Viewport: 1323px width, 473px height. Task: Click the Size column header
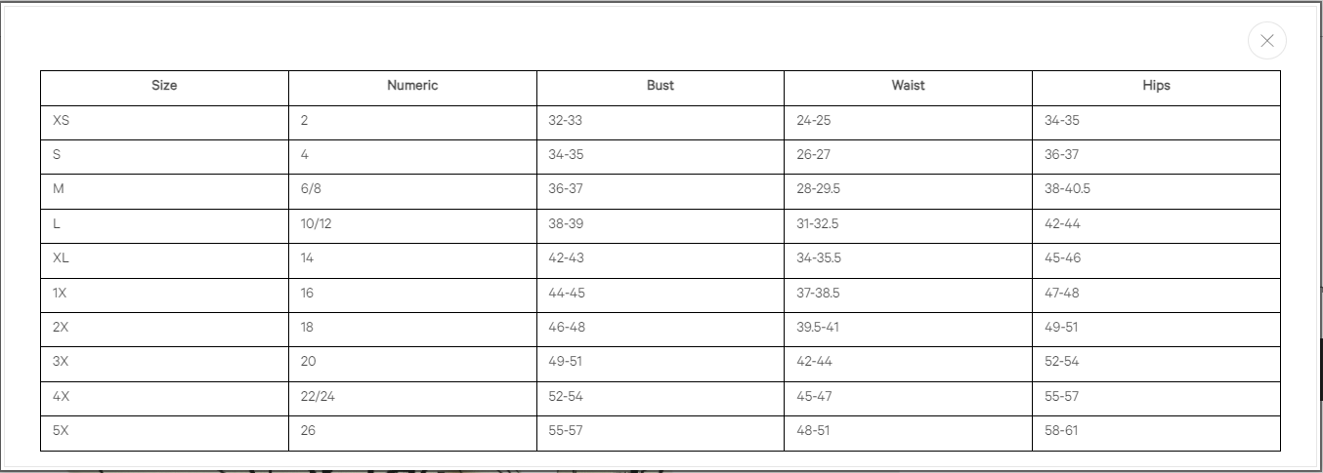point(164,86)
